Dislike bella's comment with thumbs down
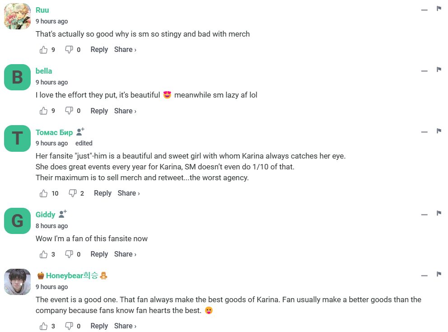The image size is (448, 332). [x=69, y=111]
